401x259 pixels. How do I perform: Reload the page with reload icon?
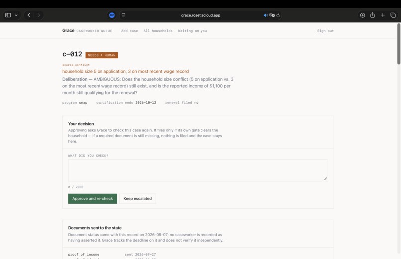[x=278, y=15]
